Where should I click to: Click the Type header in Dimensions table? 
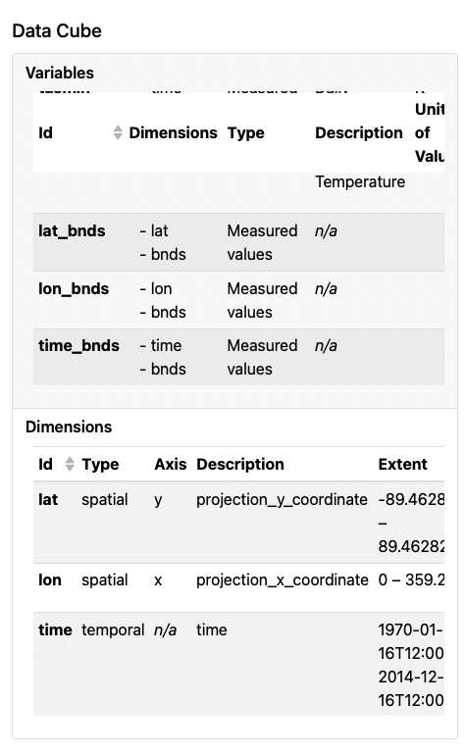pos(100,464)
